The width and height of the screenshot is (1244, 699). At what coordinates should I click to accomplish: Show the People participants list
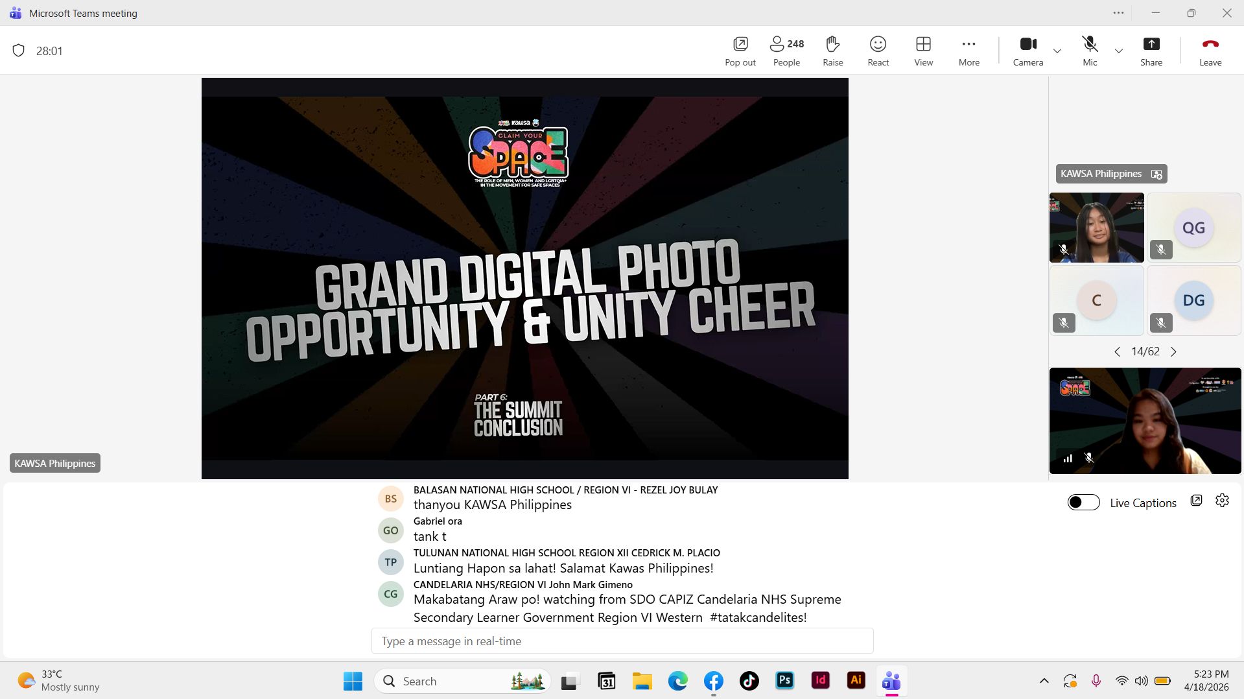pyautogui.click(x=787, y=51)
